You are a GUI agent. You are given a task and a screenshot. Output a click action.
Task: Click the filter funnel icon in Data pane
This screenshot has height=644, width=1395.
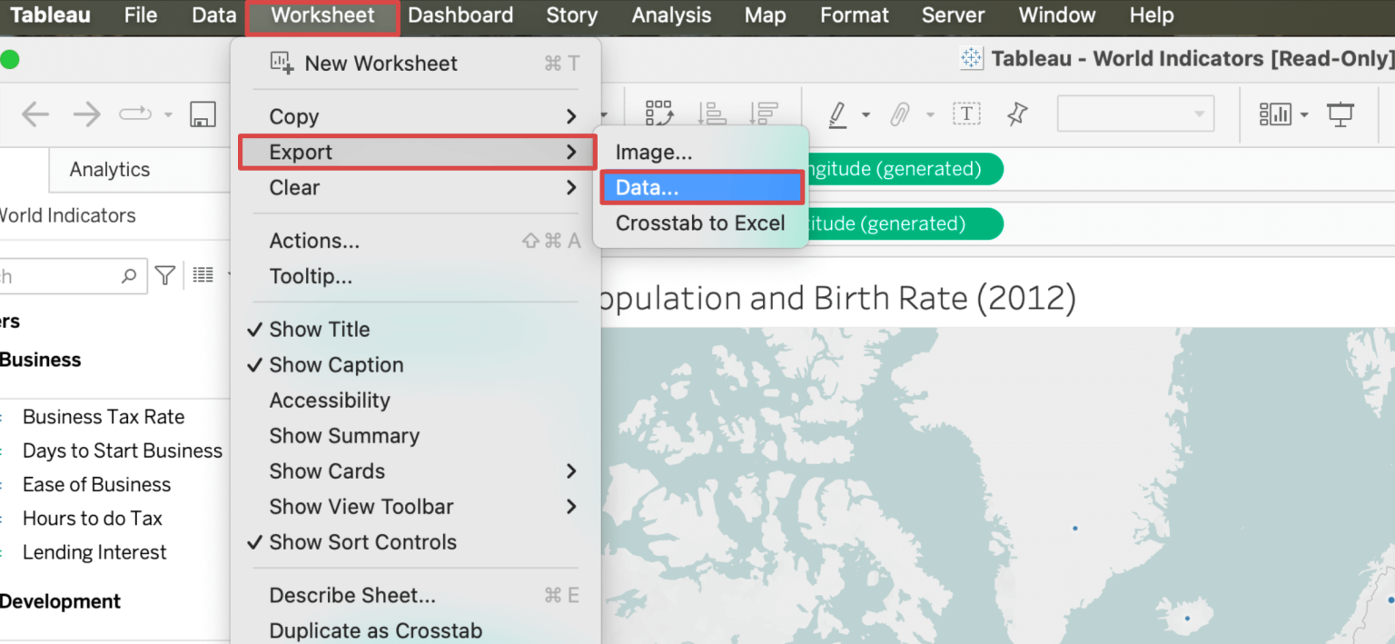[165, 275]
